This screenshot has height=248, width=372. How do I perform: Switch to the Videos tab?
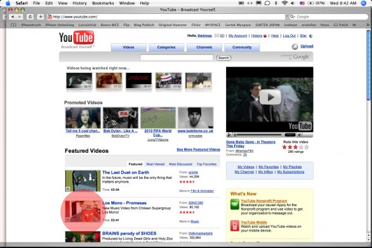click(x=129, y=47)
